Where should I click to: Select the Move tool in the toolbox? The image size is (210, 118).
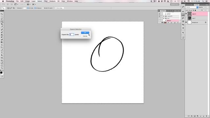click(2, 14)
